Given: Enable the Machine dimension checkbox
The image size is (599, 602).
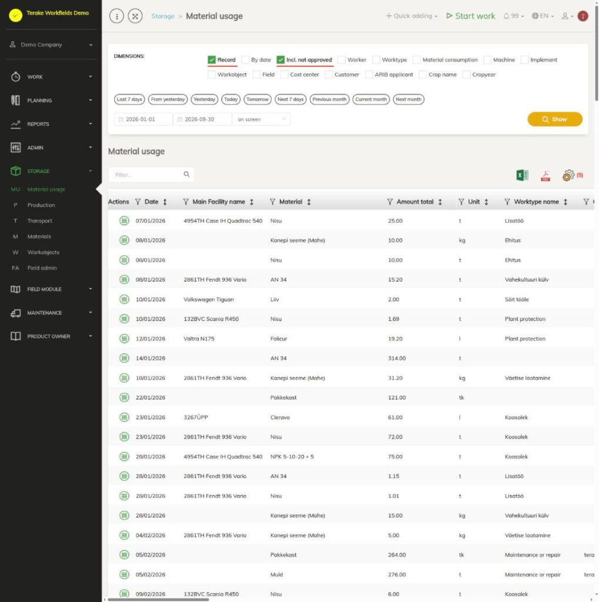Looking at the screenshot, I should click(x=487, y=60).
